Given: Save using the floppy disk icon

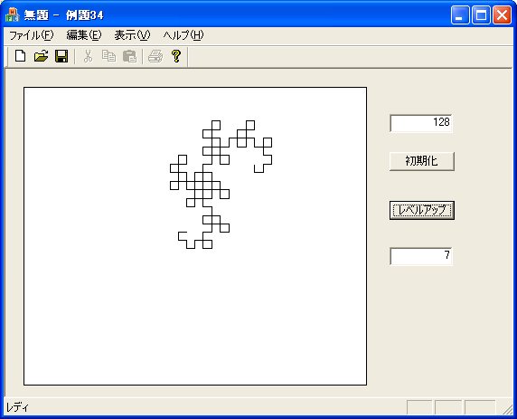Looking at the screenshot, I should click(61, 56).
